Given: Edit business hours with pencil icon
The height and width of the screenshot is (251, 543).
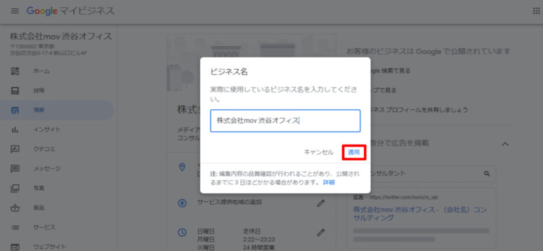Looking at the screenshot, I should tap(321, 232).
